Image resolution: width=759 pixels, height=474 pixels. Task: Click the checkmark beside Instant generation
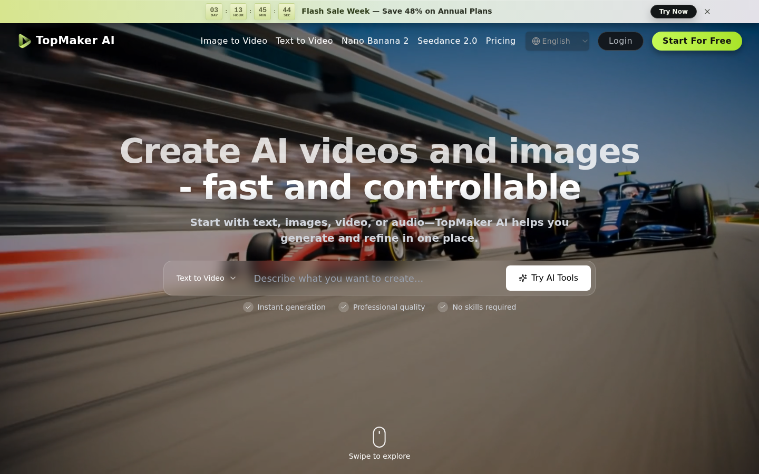point(248,307)
